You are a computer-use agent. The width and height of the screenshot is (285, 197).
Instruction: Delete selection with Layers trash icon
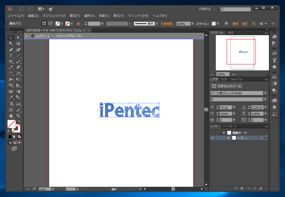[x=261, y=188]
